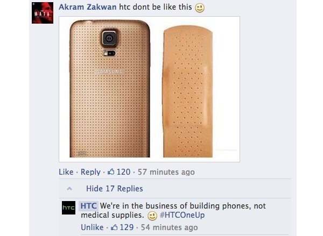The width and height of the screenshot is (323, 236).
Task: Open the #HTCOneUp hashtag
Action: pos(182,215)
